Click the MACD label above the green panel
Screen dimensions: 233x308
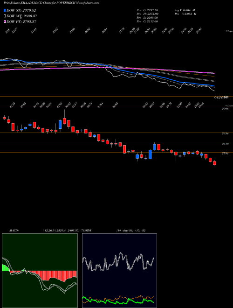click(x=14, y=231)
